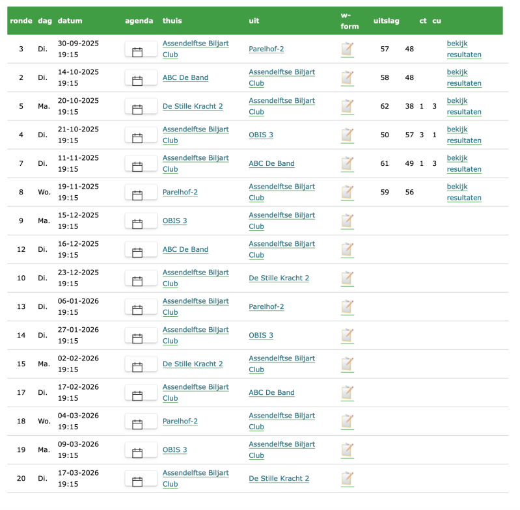
Task: Click w-form icon for 21-10-2025 match
Action: pos(348,135)
